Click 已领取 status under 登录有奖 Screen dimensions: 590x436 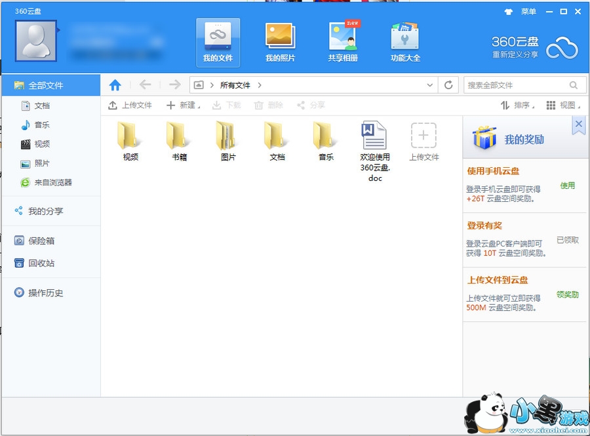(568, 240)
